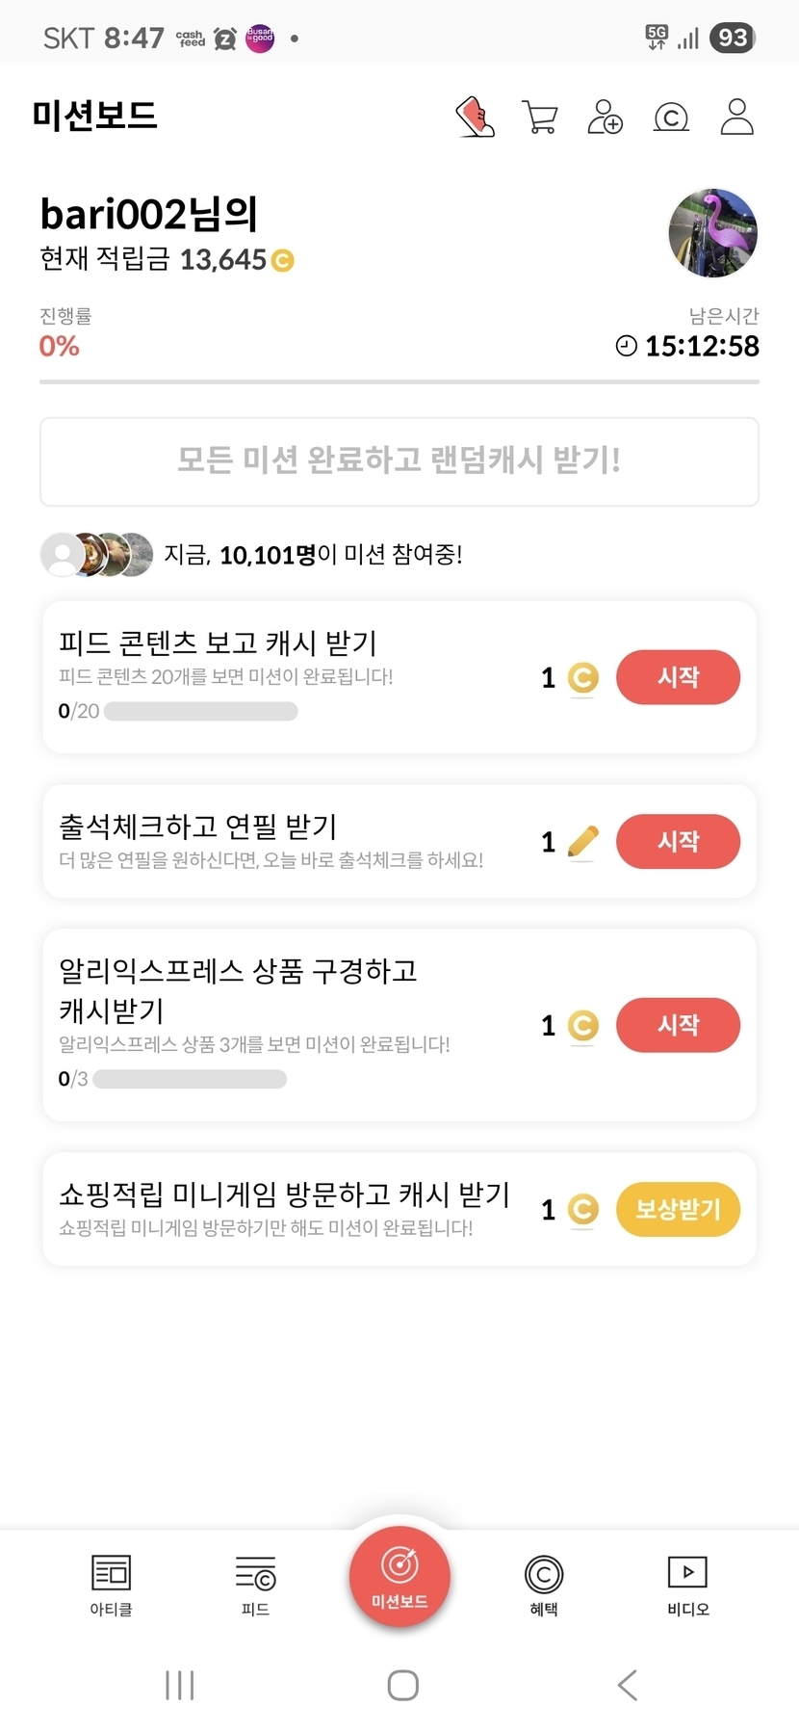
Task: Start the AliExpress product browsing mission
Action: [x=678, y=1025]
